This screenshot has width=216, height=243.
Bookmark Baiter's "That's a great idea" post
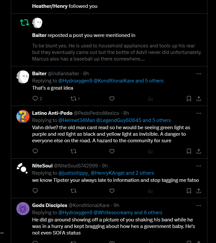[x=189, y=98]
